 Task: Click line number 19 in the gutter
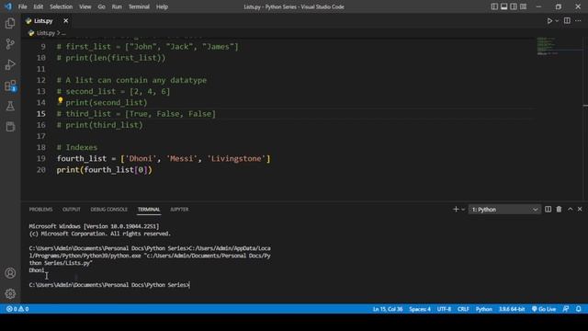(41, 158)
